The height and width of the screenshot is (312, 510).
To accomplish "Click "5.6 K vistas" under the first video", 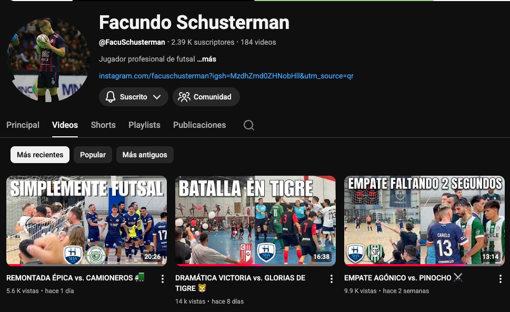I will coord(23,291).
